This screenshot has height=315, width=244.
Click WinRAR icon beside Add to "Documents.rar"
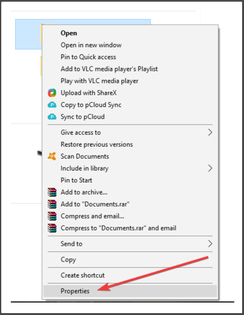point(52,204)
